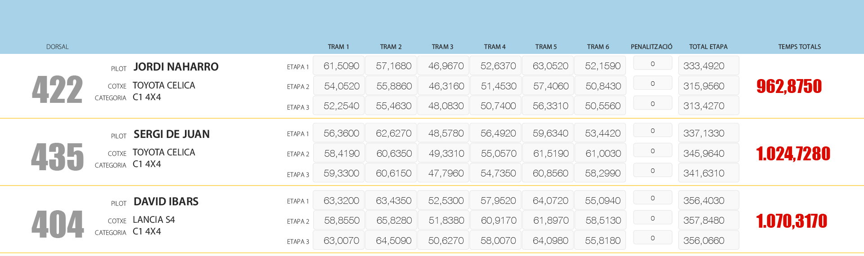Screen dimensions: 864x256
Task: Click the 962,8750 total time
Action: [x=789, y=86]
